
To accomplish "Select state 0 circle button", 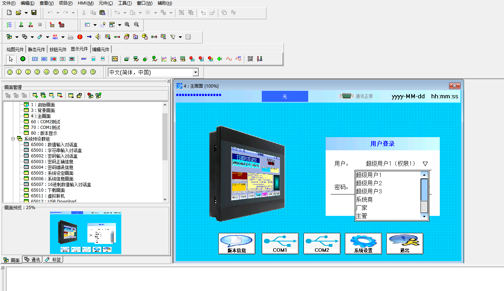I will click(x=10, y=72).
